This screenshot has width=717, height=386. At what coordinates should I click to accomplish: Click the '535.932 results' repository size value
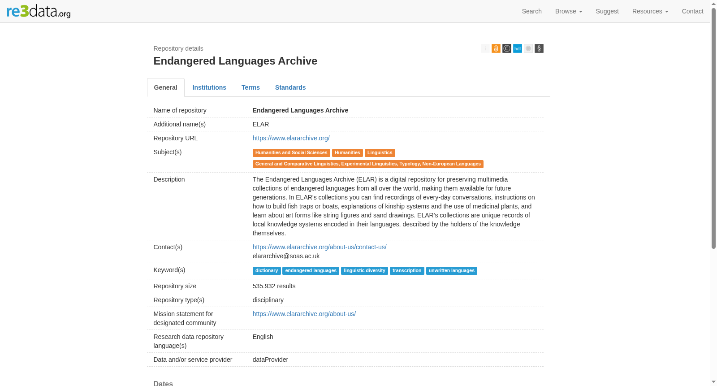274,286
